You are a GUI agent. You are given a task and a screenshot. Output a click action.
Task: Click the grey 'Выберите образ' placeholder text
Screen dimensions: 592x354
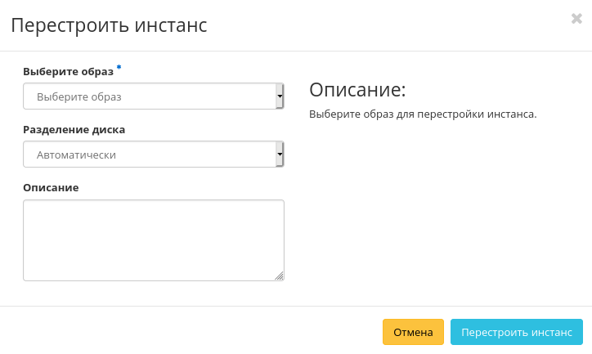click(x=78, y=96)
